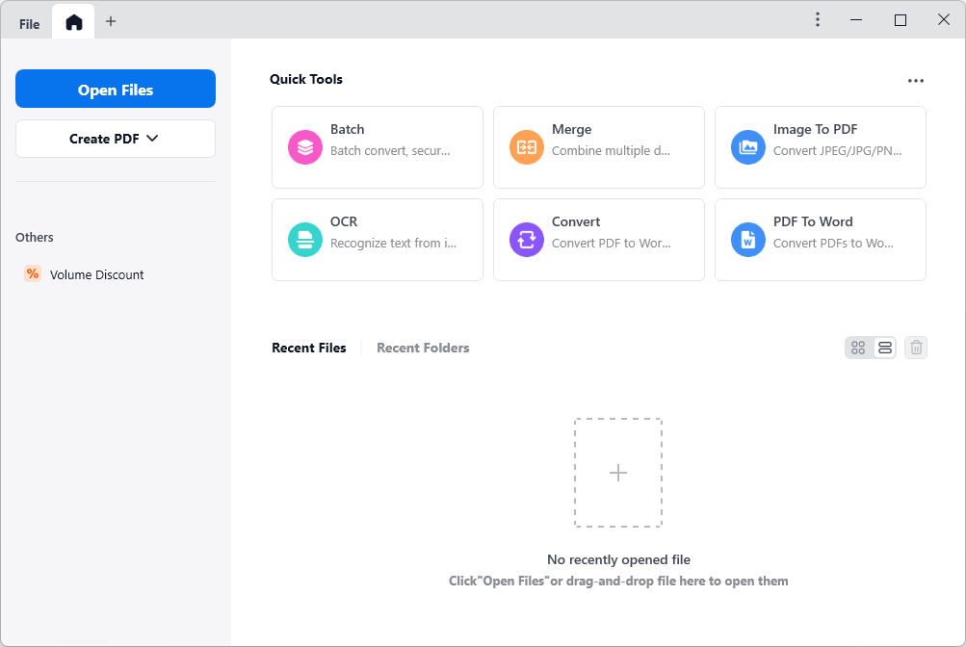Switch recent files to grid view
The width and height of the screenshot is (966, 647).
pyautogui.click(x=857, y=347)
